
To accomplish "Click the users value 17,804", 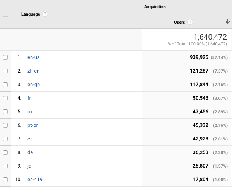I will pos(200,179).
